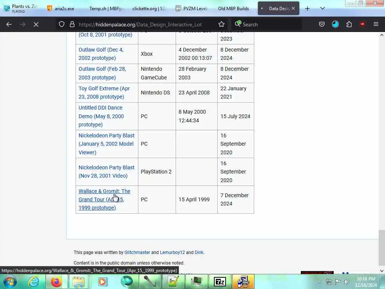385x289 pixels.
Task: Switch to Old MBP Builds tab
Action: (x=233, y=8)
